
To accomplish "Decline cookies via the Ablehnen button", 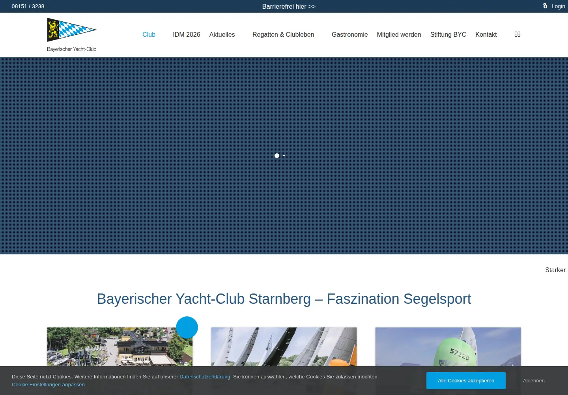I will (x=534, y=380).
